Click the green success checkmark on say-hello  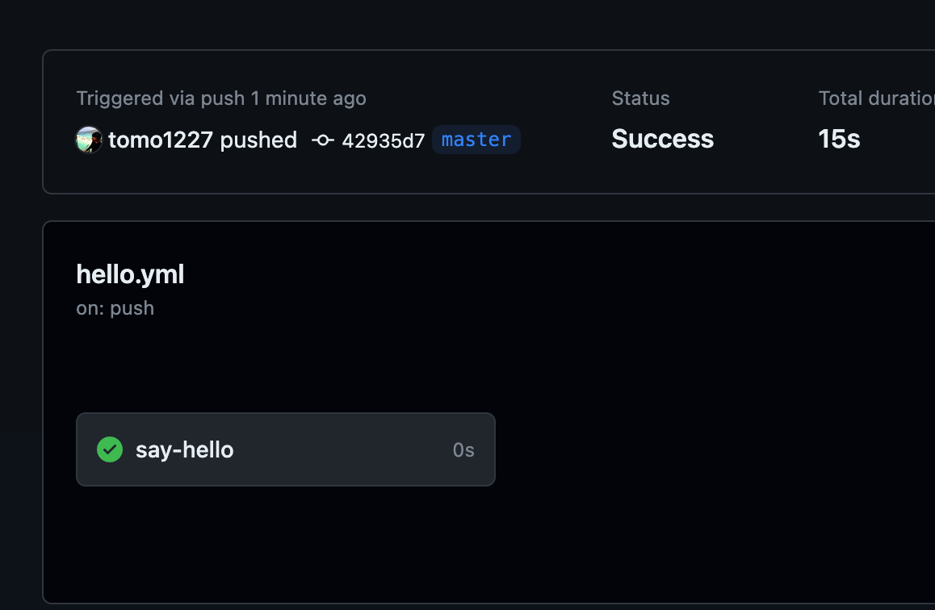110,449
